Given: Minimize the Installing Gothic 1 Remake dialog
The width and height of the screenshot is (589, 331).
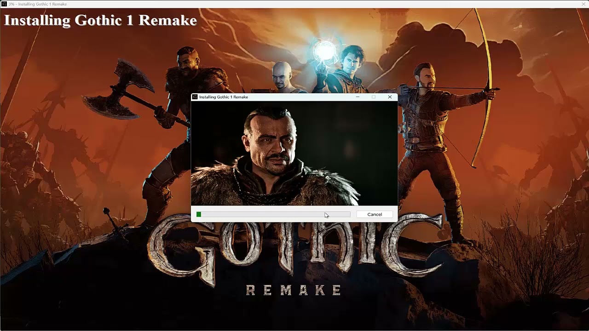Looking at the screenshot, I should (x=358, y=97).
